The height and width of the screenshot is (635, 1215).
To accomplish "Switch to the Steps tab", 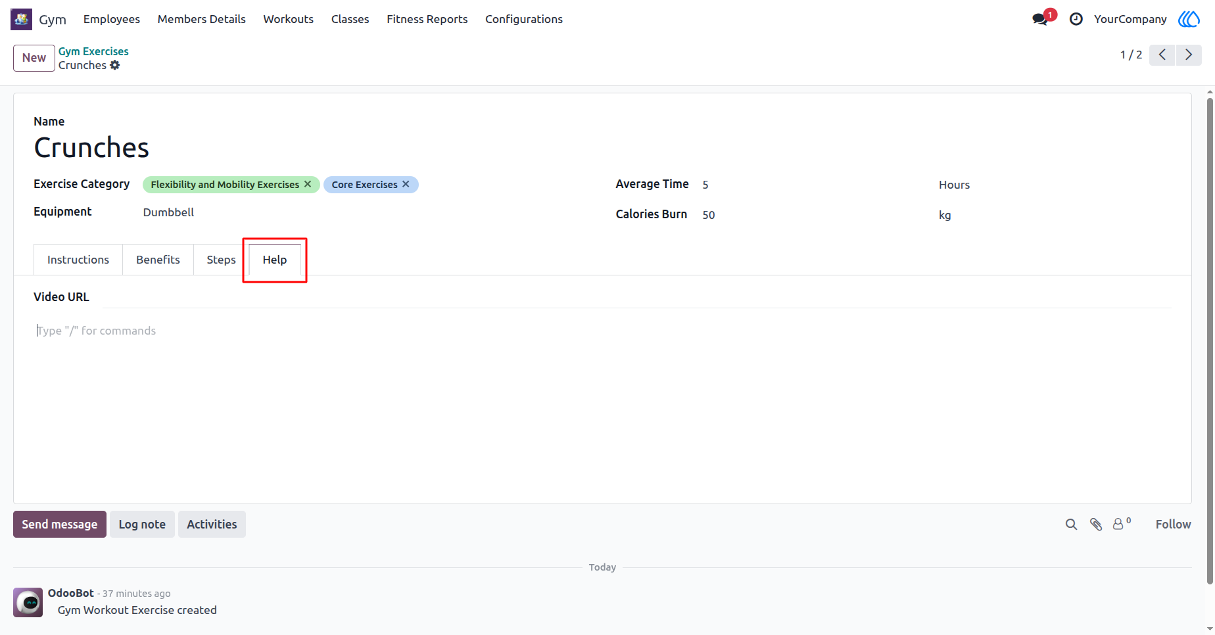I will [x=221, y=260].
